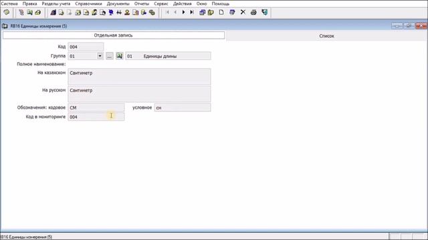Image resolution: width=428 pixels, height=240 pixels.
Task: Click the lookup icon beside Группа ellipsis
Action: (119, 56)
